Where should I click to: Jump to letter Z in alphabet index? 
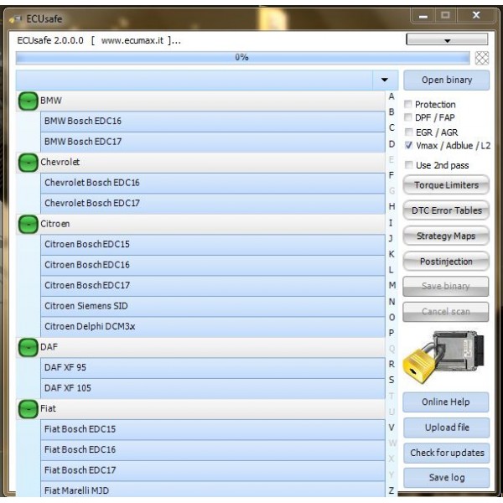pyautogui.click(x=391, y=490)
